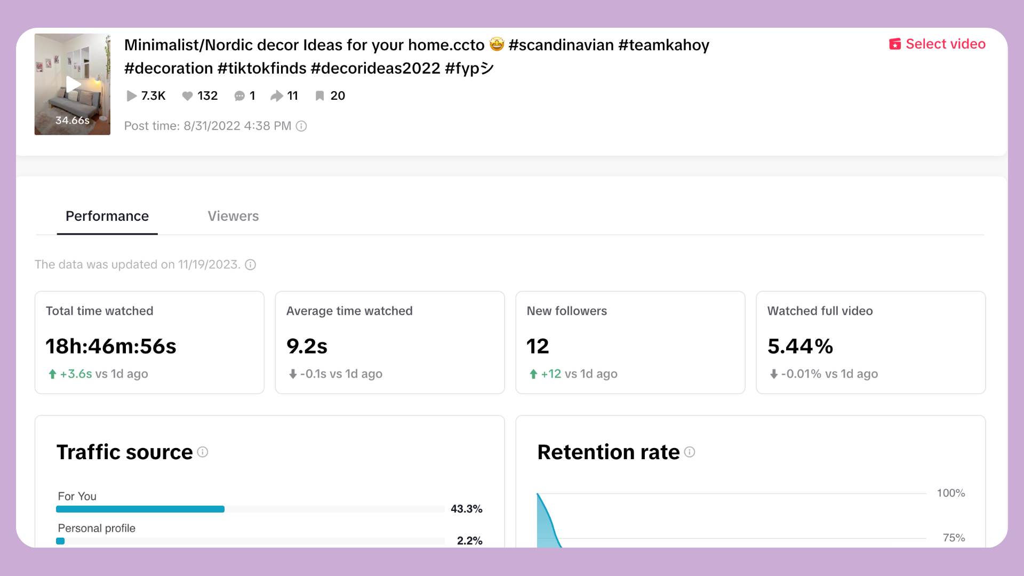1024x576 pixels.
Task: Click info icon beside Traffic source
Action: [203, 452]
